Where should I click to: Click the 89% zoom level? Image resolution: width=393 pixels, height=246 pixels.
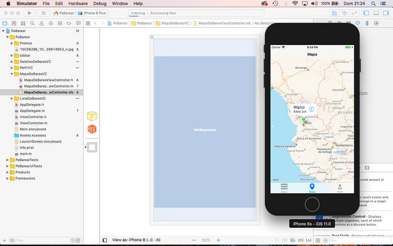coord(206,240)
